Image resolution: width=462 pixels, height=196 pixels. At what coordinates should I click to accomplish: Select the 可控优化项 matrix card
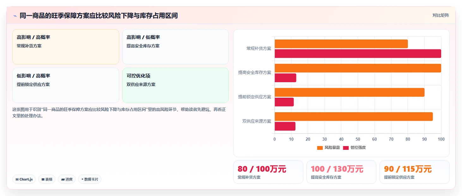coord(175,85)
